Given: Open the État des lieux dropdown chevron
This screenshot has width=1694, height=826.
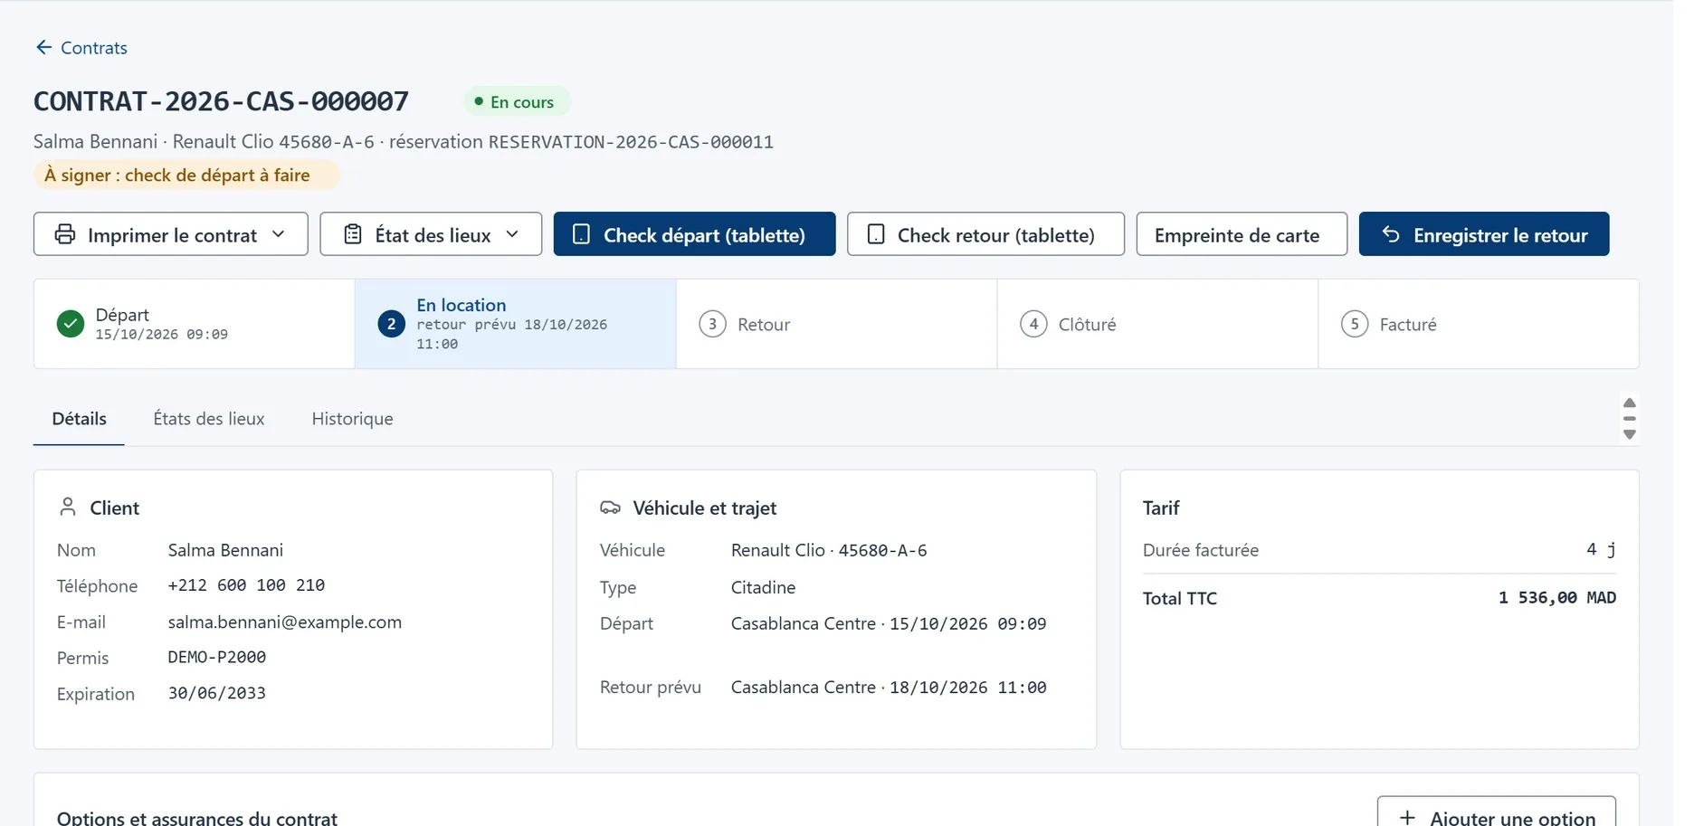Looking at the screenshot, I should 512,234.
